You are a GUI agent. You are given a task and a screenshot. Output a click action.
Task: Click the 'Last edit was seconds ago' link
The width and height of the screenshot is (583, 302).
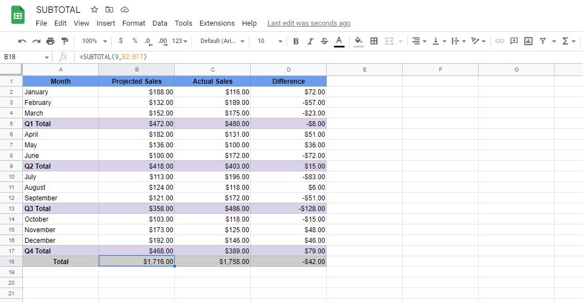309,23
